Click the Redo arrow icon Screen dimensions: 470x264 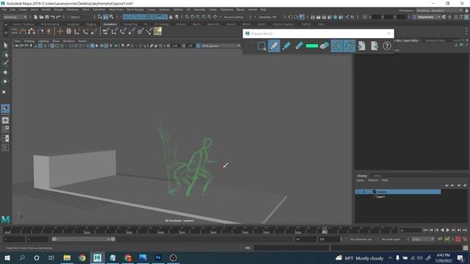click(x=58, y=17)
